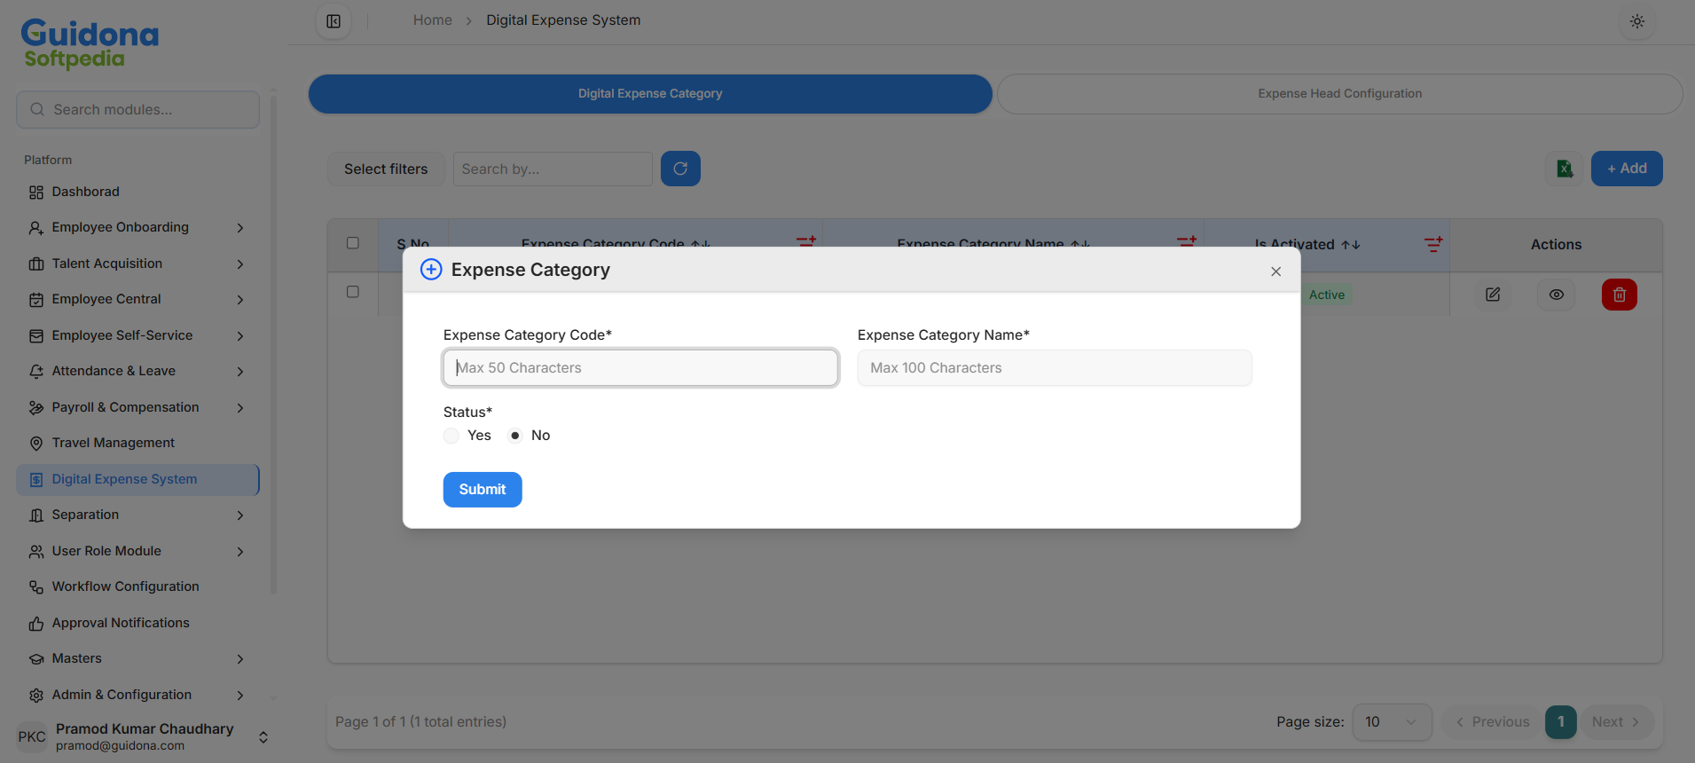Switch to Expense Head Configuration tab
Screen dimensions: 1695x763
coord(1339,94)
